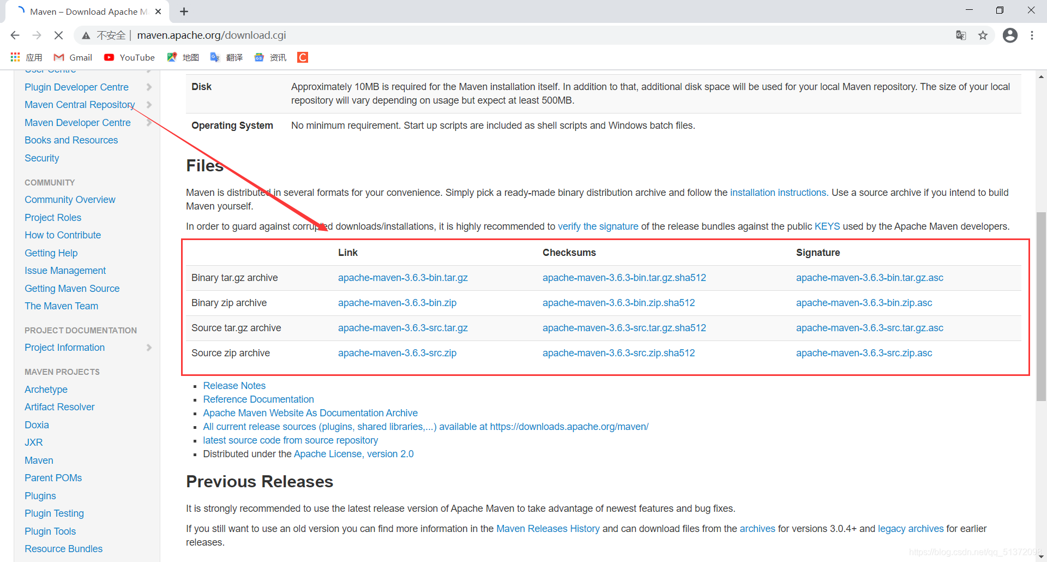
Task: Open apache-maven-3.6.3-src.tar.gz.asc signature
Action: coord(870,328)
